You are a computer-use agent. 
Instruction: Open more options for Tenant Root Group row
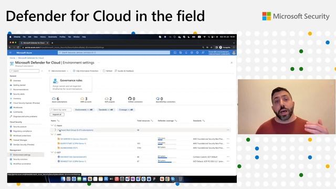(228, 130)
